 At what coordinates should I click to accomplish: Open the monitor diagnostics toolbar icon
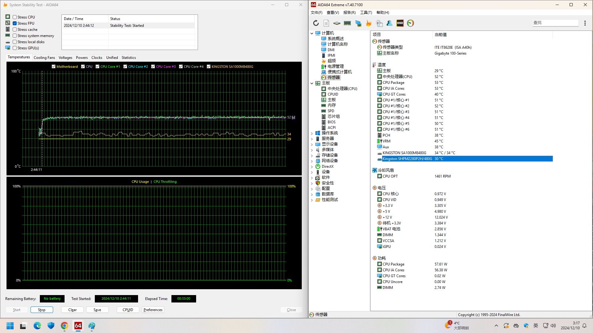(358, 23)
